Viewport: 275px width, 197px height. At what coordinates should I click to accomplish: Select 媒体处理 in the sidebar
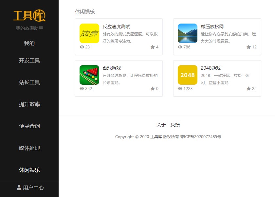click(x=29, y=148)
